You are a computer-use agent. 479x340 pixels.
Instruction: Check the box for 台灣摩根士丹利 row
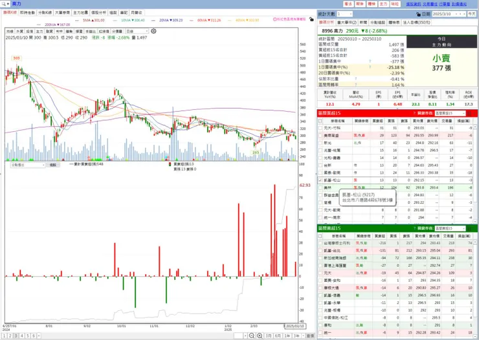[320, 243]
